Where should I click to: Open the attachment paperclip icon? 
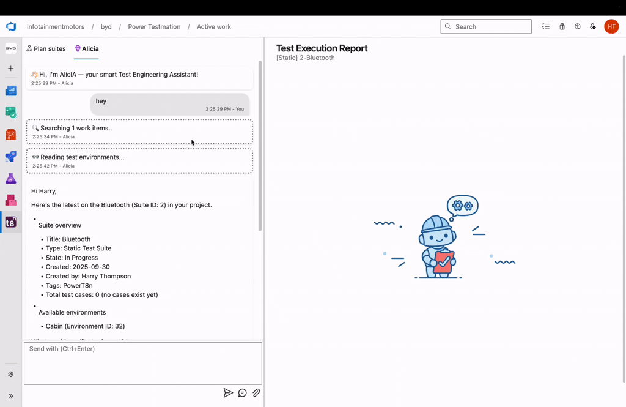coord(256,392)
